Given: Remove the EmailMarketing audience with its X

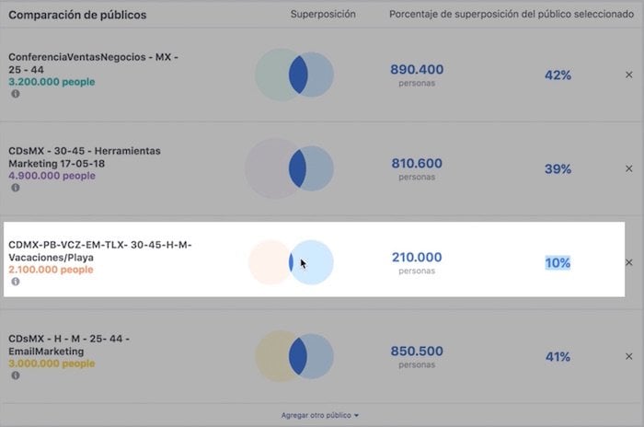Looking at the screenshot, I should tap(629, 356).
